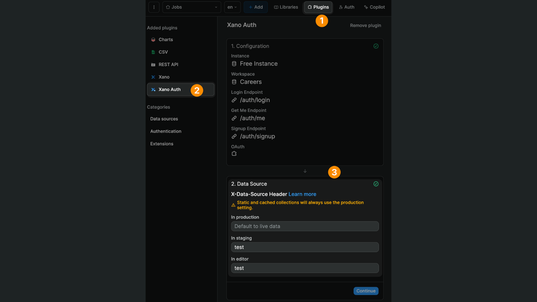The height and width of the screenshot is (302, 537).
Task: Click the OAuth plugin icon in Configuration
Action: [234, 153]
